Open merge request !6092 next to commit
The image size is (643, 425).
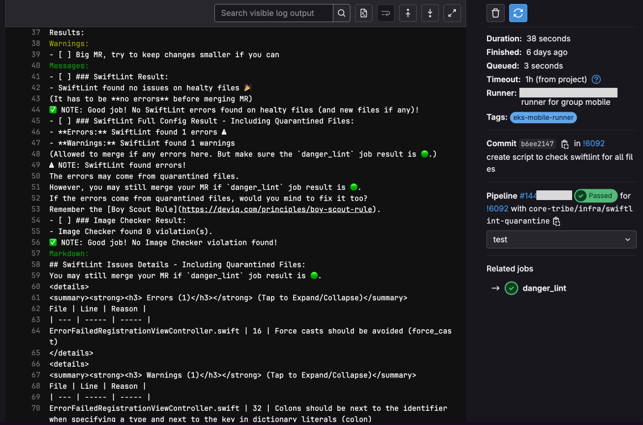click(x=594, y=144)
